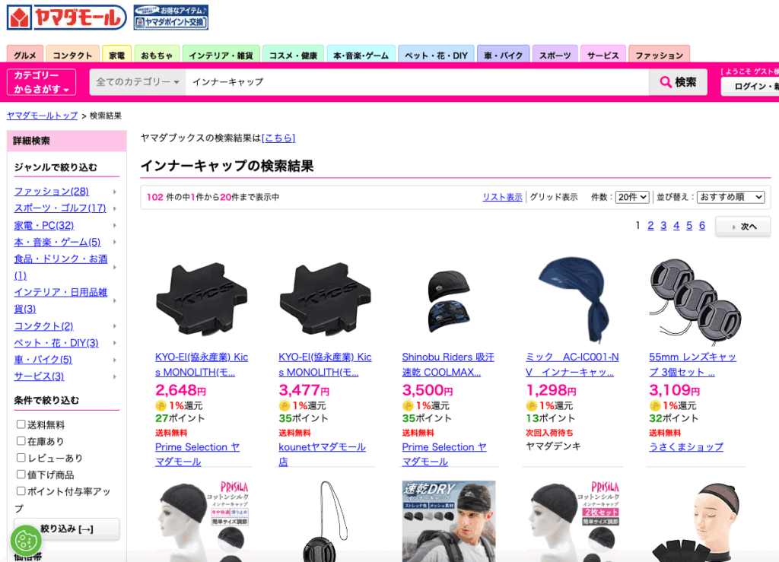This screenshot has width=779, height=562.
Task: Click the 次へ pagination button
Action: [x=743, y=227]
